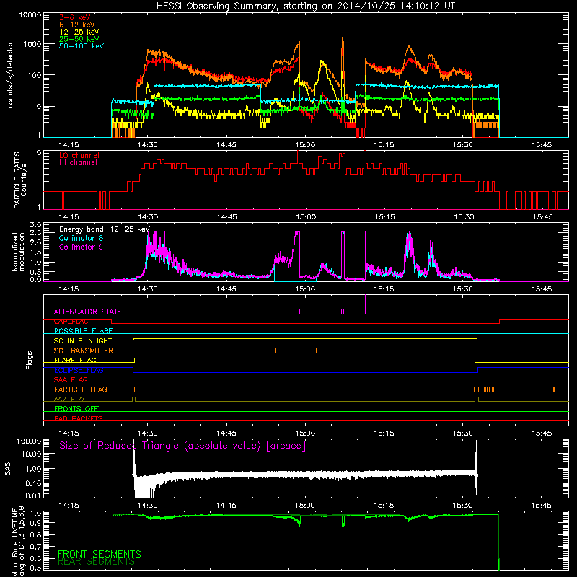
Task: Click the 10000 tick on counts axis
Action: click(30, 15)
